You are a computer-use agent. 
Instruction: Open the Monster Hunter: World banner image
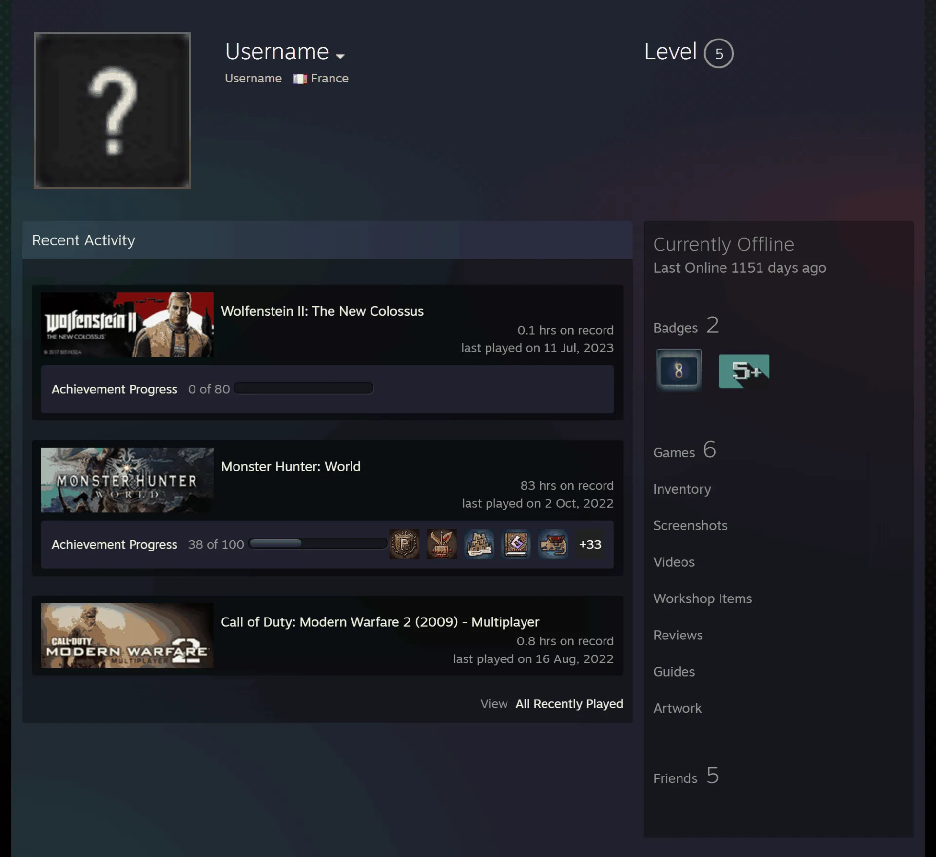tap(127, 480)
